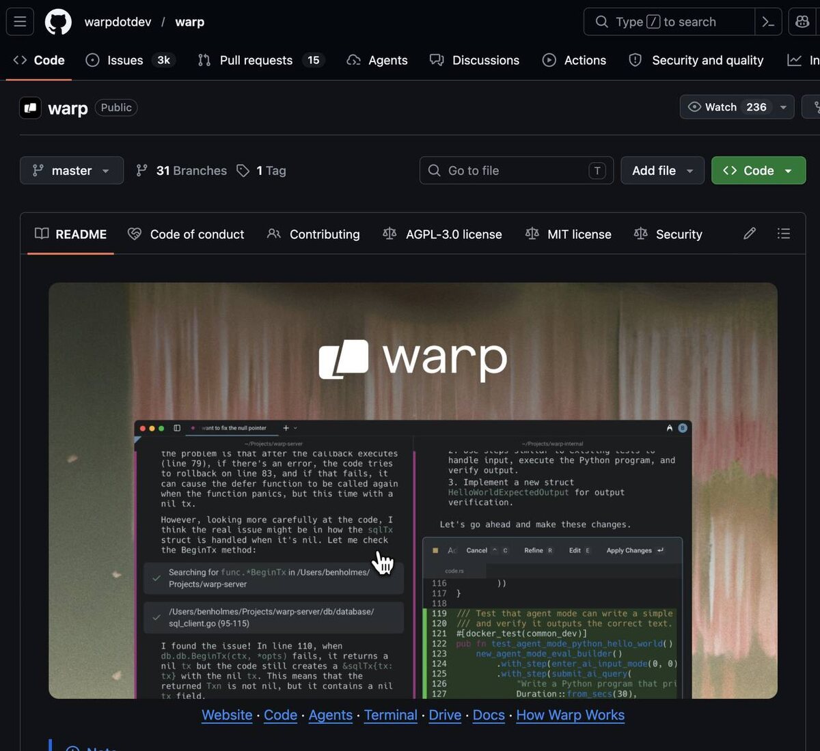Open the Agents link in README

[x=330, y=715]
